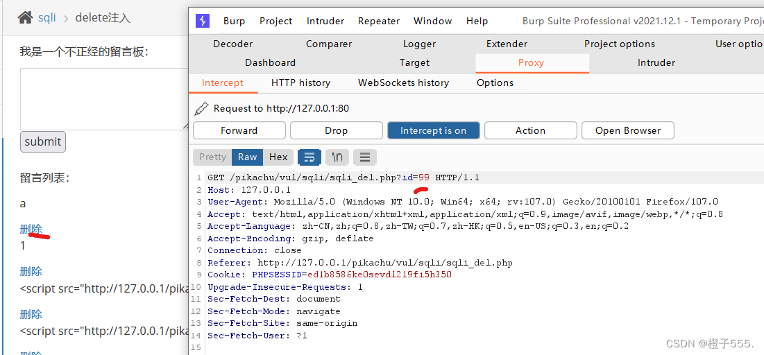The height and width of the screenshot is (355, 764).
Task: Switch the editor to Pretty view
Action: pos(212,157)
